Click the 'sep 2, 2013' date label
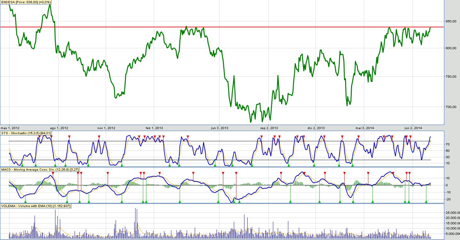The image size is (460, 240). click(x=269, y=128)
